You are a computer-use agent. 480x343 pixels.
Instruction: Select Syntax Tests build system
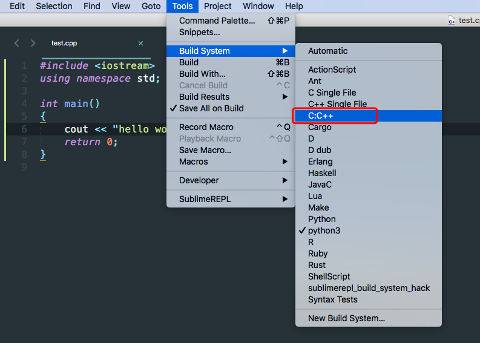coord(369,299)
